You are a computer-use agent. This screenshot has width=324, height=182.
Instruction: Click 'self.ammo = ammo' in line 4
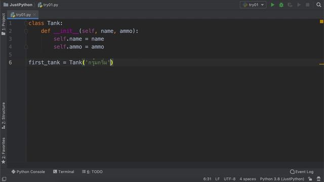[79, 47]
